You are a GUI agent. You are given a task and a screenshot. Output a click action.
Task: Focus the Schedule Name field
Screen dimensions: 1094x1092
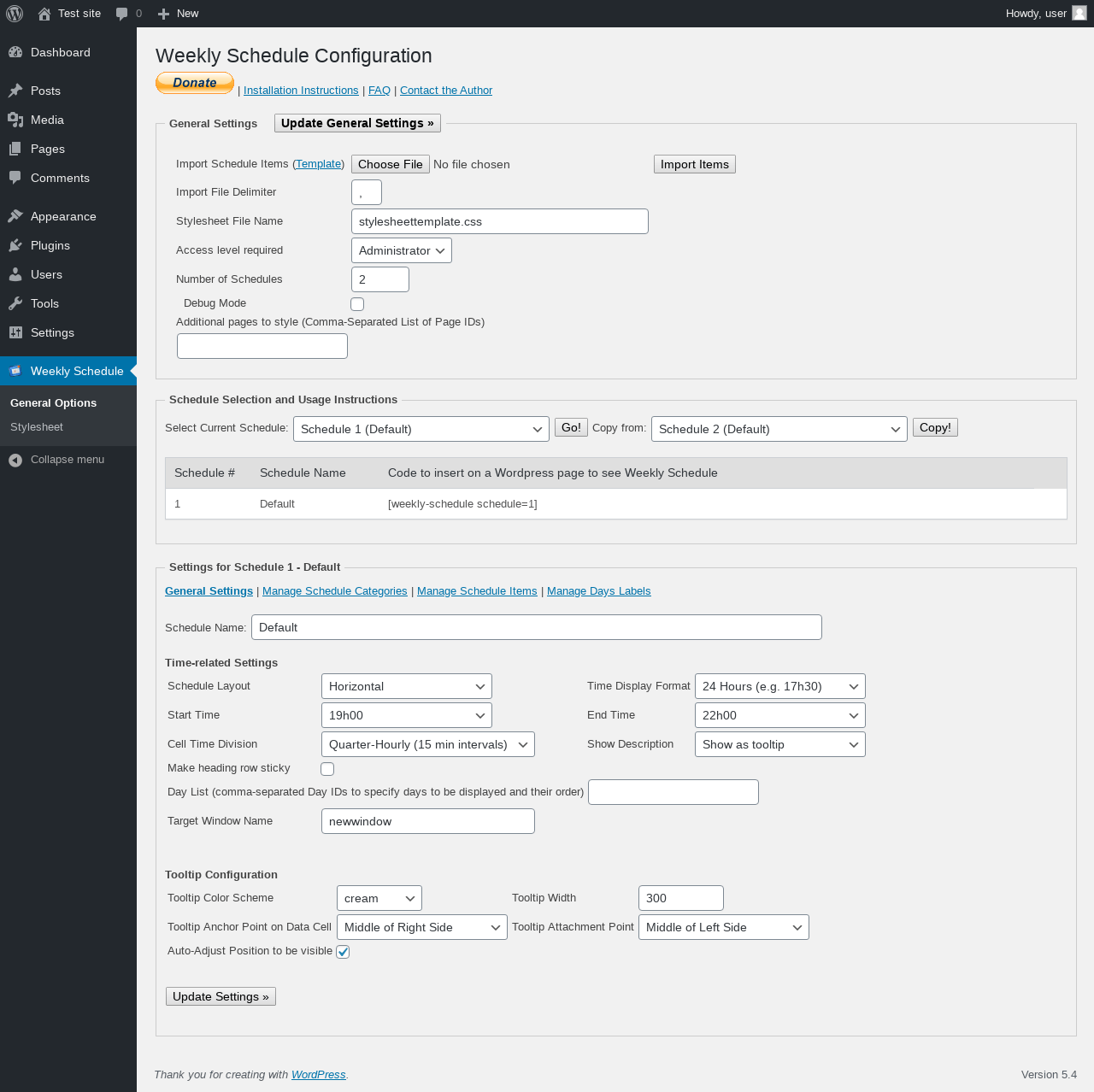click(x=537, y=627)
